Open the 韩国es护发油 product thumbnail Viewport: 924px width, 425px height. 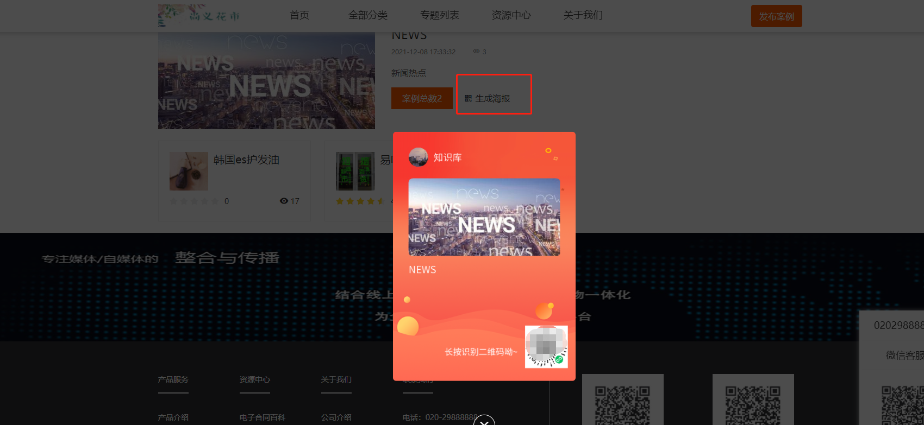189,171
